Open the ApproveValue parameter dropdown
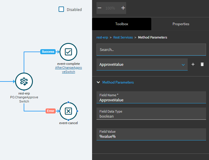209x160 pixels. coord(142,64)
